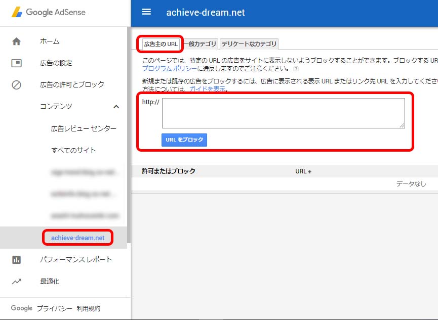Click the Google footer logo link
The image size is (438, 320).
(x=22, y=308)
